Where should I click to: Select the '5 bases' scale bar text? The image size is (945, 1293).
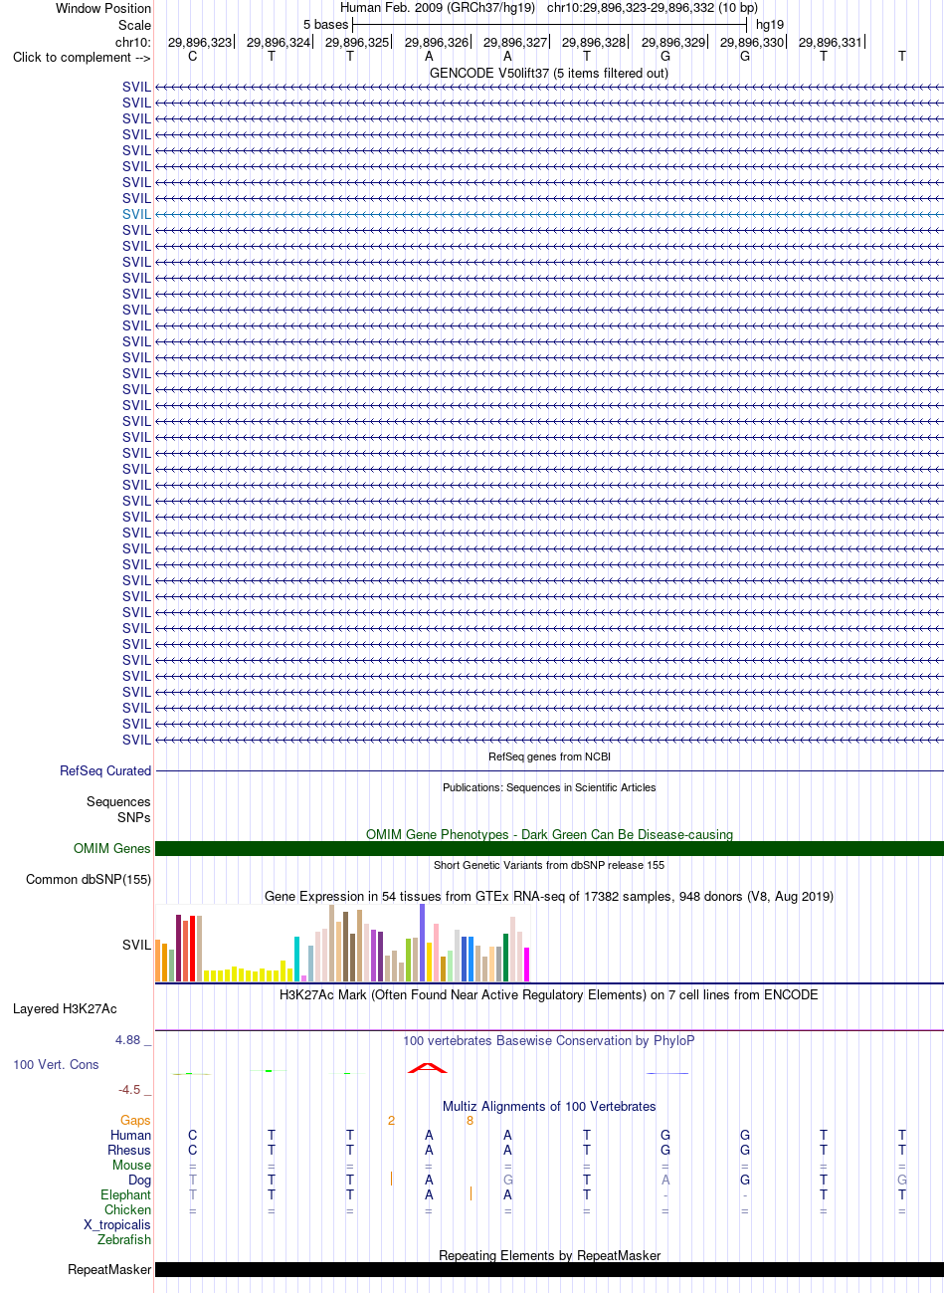tap(326, 24)
